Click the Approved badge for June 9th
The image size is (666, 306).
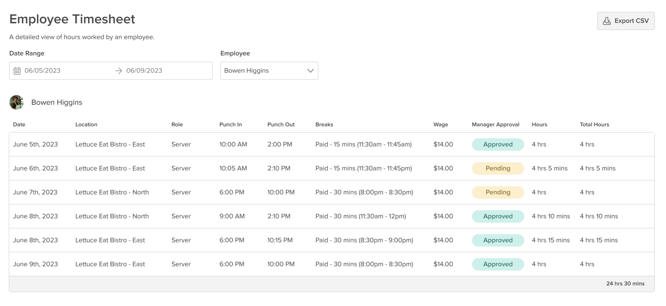[x=497, y=264]
